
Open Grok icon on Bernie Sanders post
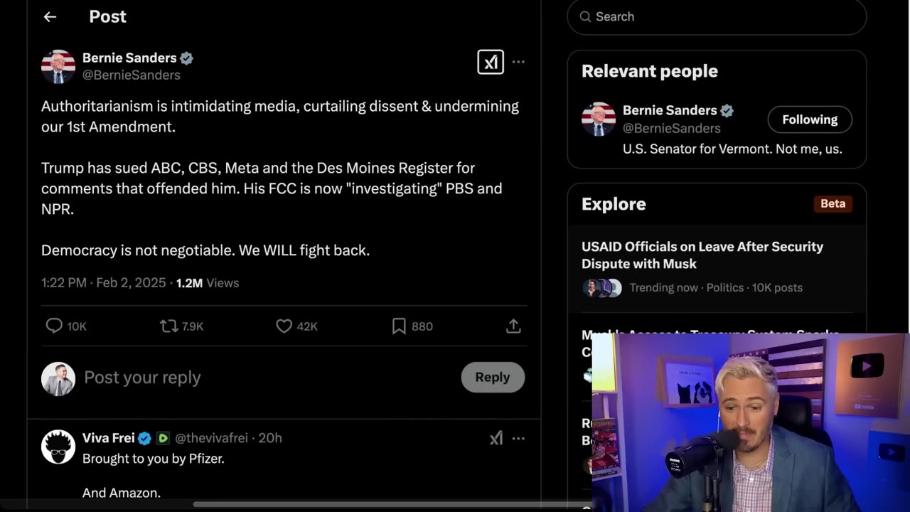tap(491, 62)
